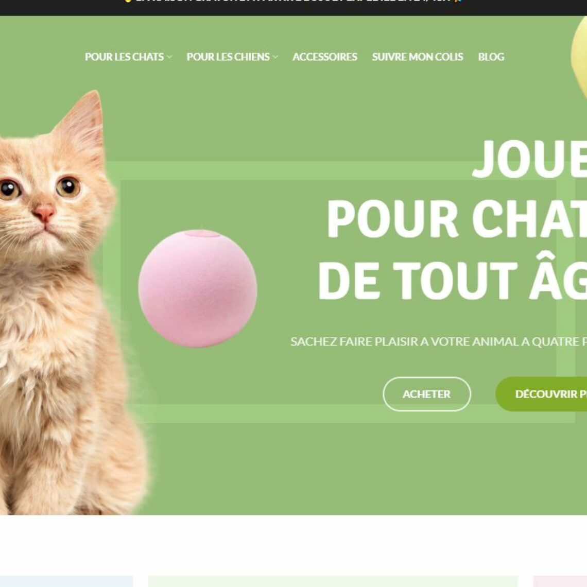Click the black announcement bar at top

[293, 7]
